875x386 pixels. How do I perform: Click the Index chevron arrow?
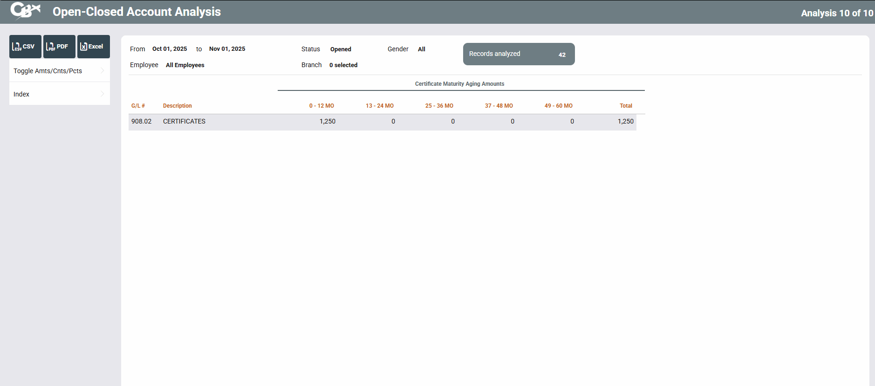pyautogui.click(x=103, y=94)
